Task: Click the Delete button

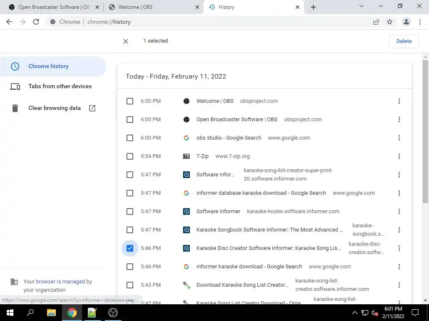Action: 404,41
